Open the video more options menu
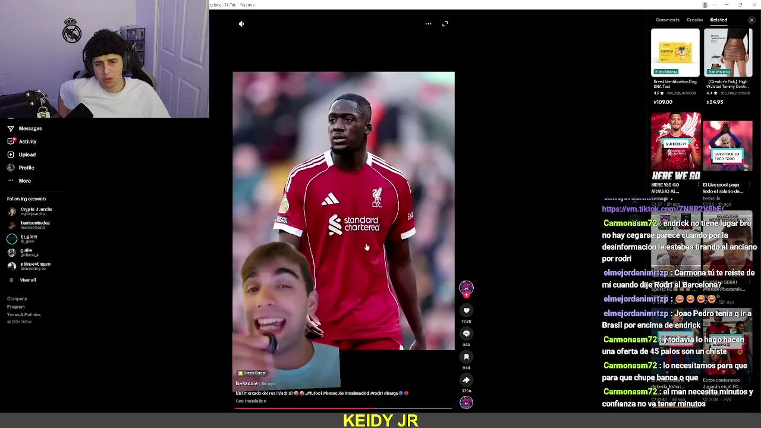Viewport: 761px width, 428px height. [428, 24]
